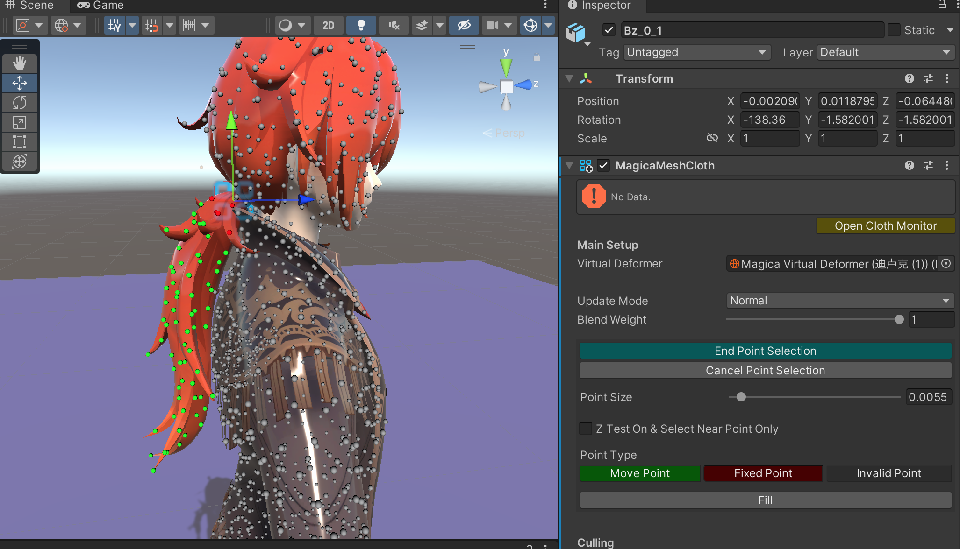Select the Rotate tool

point(20,103)
